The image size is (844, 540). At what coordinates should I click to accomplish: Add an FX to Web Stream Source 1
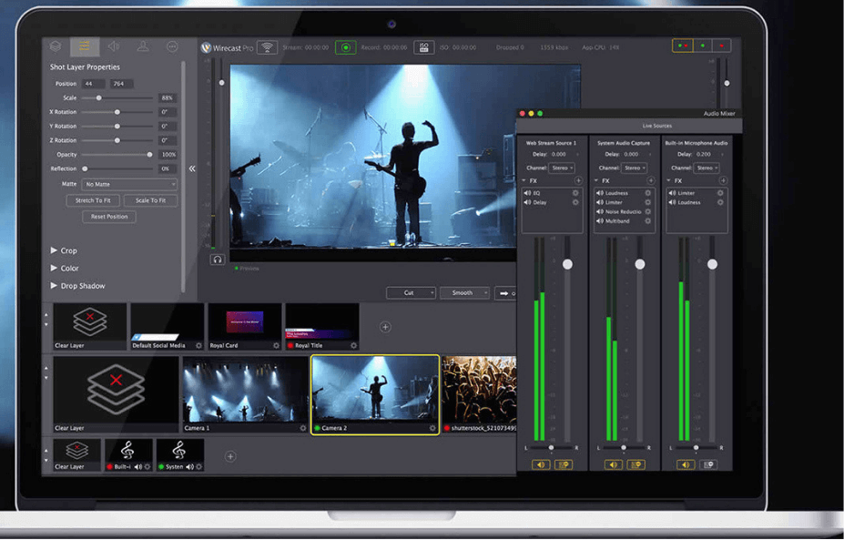pos(579,180)
